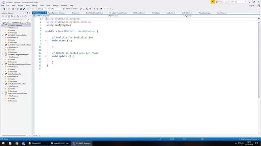
Task: Click the account icon beside Sign in
Action: (x=259, y=6)
